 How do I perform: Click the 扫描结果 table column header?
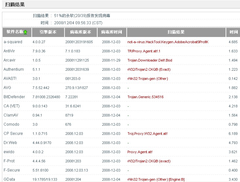(176, 32)
